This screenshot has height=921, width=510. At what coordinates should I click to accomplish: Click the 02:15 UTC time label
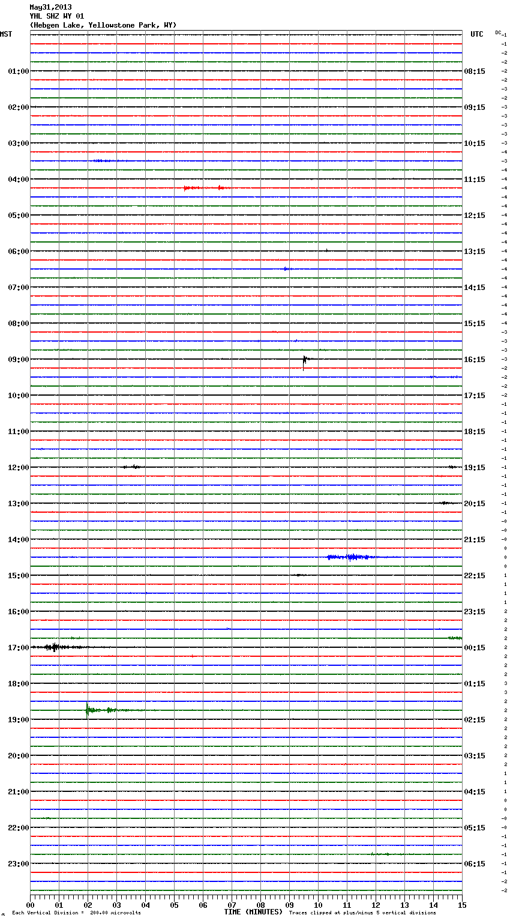(x=475, y=720)
